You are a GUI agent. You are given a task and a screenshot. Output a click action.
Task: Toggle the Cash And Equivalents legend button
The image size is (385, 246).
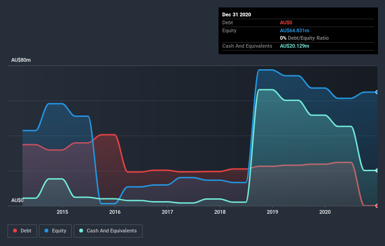tap(108, 231)
